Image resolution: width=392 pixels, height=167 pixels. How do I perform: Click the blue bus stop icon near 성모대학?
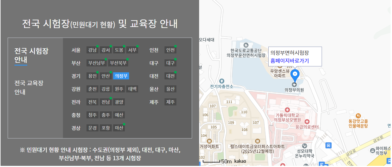click(x=328, y=146)
